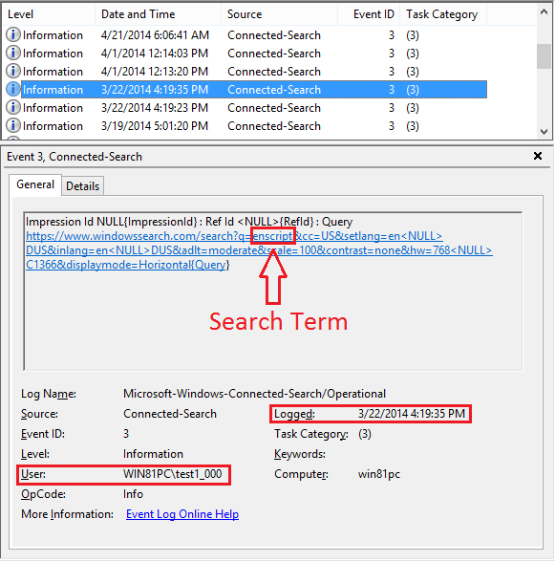Click the information icon of the 3/22/2014 4:19:35 PM event
Viewport: 555px width, 562px height.
pyautogui.click(x=13, y=89)
